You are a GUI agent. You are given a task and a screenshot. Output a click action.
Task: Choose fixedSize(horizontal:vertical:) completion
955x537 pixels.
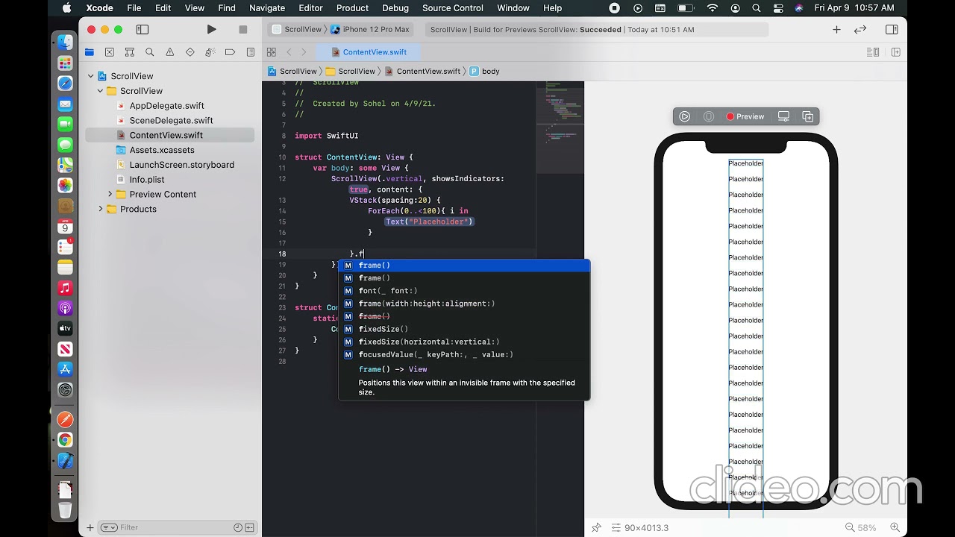pos(464,342)
